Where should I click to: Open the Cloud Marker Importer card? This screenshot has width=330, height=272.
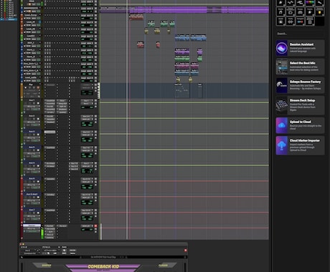(x=300, y=145)
